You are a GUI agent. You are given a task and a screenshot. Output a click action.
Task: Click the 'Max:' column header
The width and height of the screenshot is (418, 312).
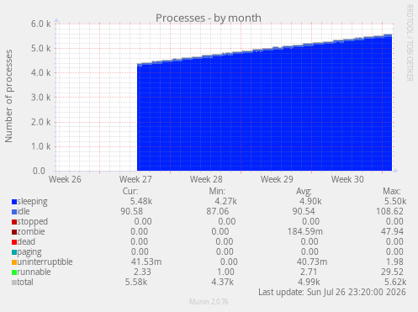392,192
